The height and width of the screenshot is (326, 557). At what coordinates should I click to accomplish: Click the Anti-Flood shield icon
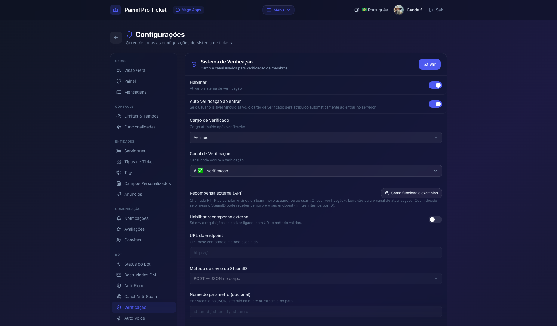coord(119,286)
